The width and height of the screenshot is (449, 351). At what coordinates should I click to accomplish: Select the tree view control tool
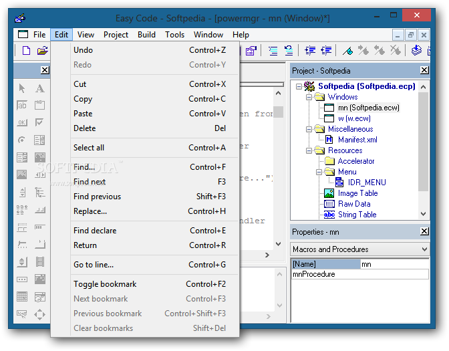click(x=40, y=193)
